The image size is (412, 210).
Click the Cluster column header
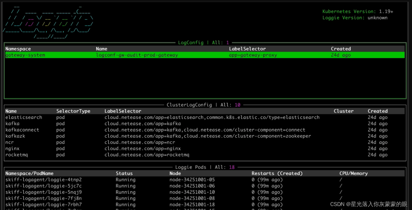point(344,111)
